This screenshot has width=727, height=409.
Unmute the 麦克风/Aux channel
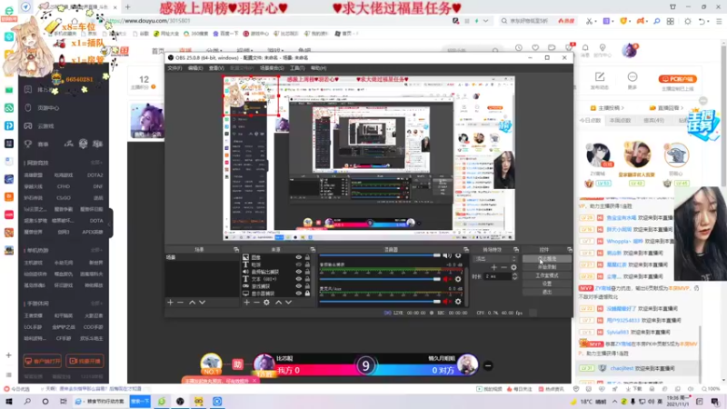pyautogui.click(x=447, y=302)
